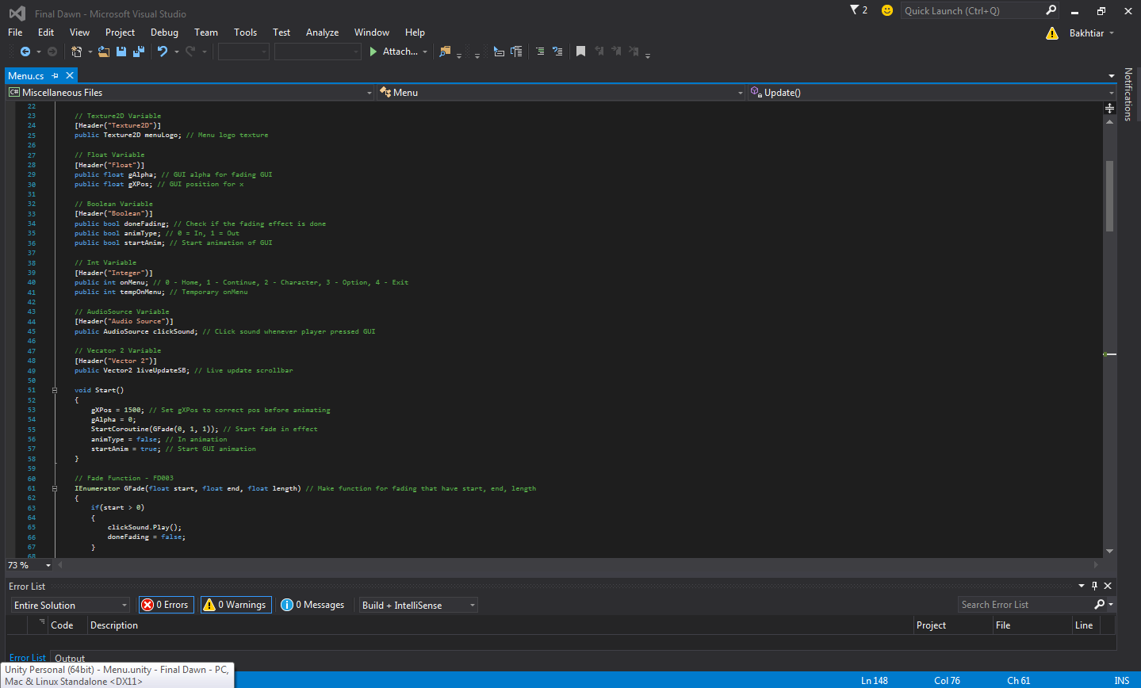Expand the Attach button dropdown arrow

click(x=425, y=52)
